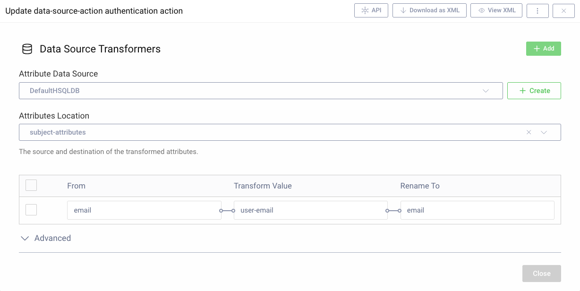The height and width of the screenshot is (291, 580).
Task: Open the Attributes Location dropdown
Action: point(543,132)
